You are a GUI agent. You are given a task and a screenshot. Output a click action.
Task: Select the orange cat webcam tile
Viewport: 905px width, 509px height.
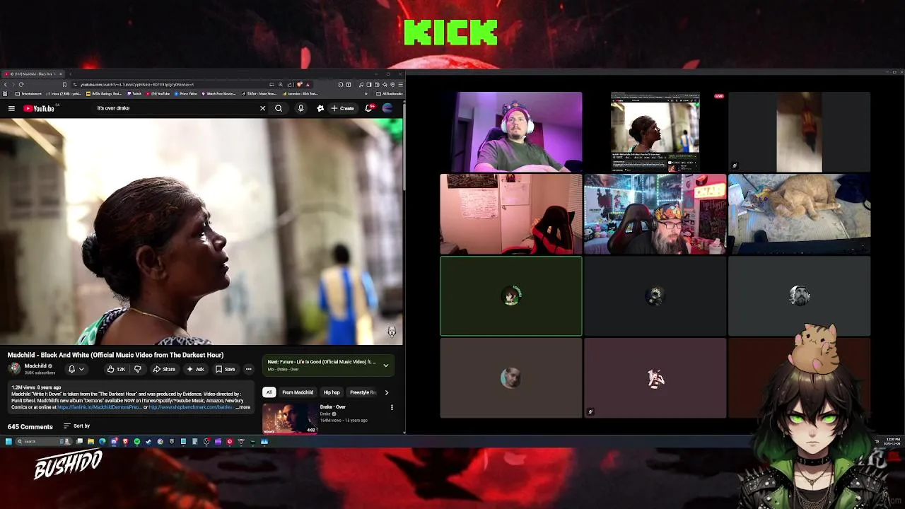click(799, 213)
